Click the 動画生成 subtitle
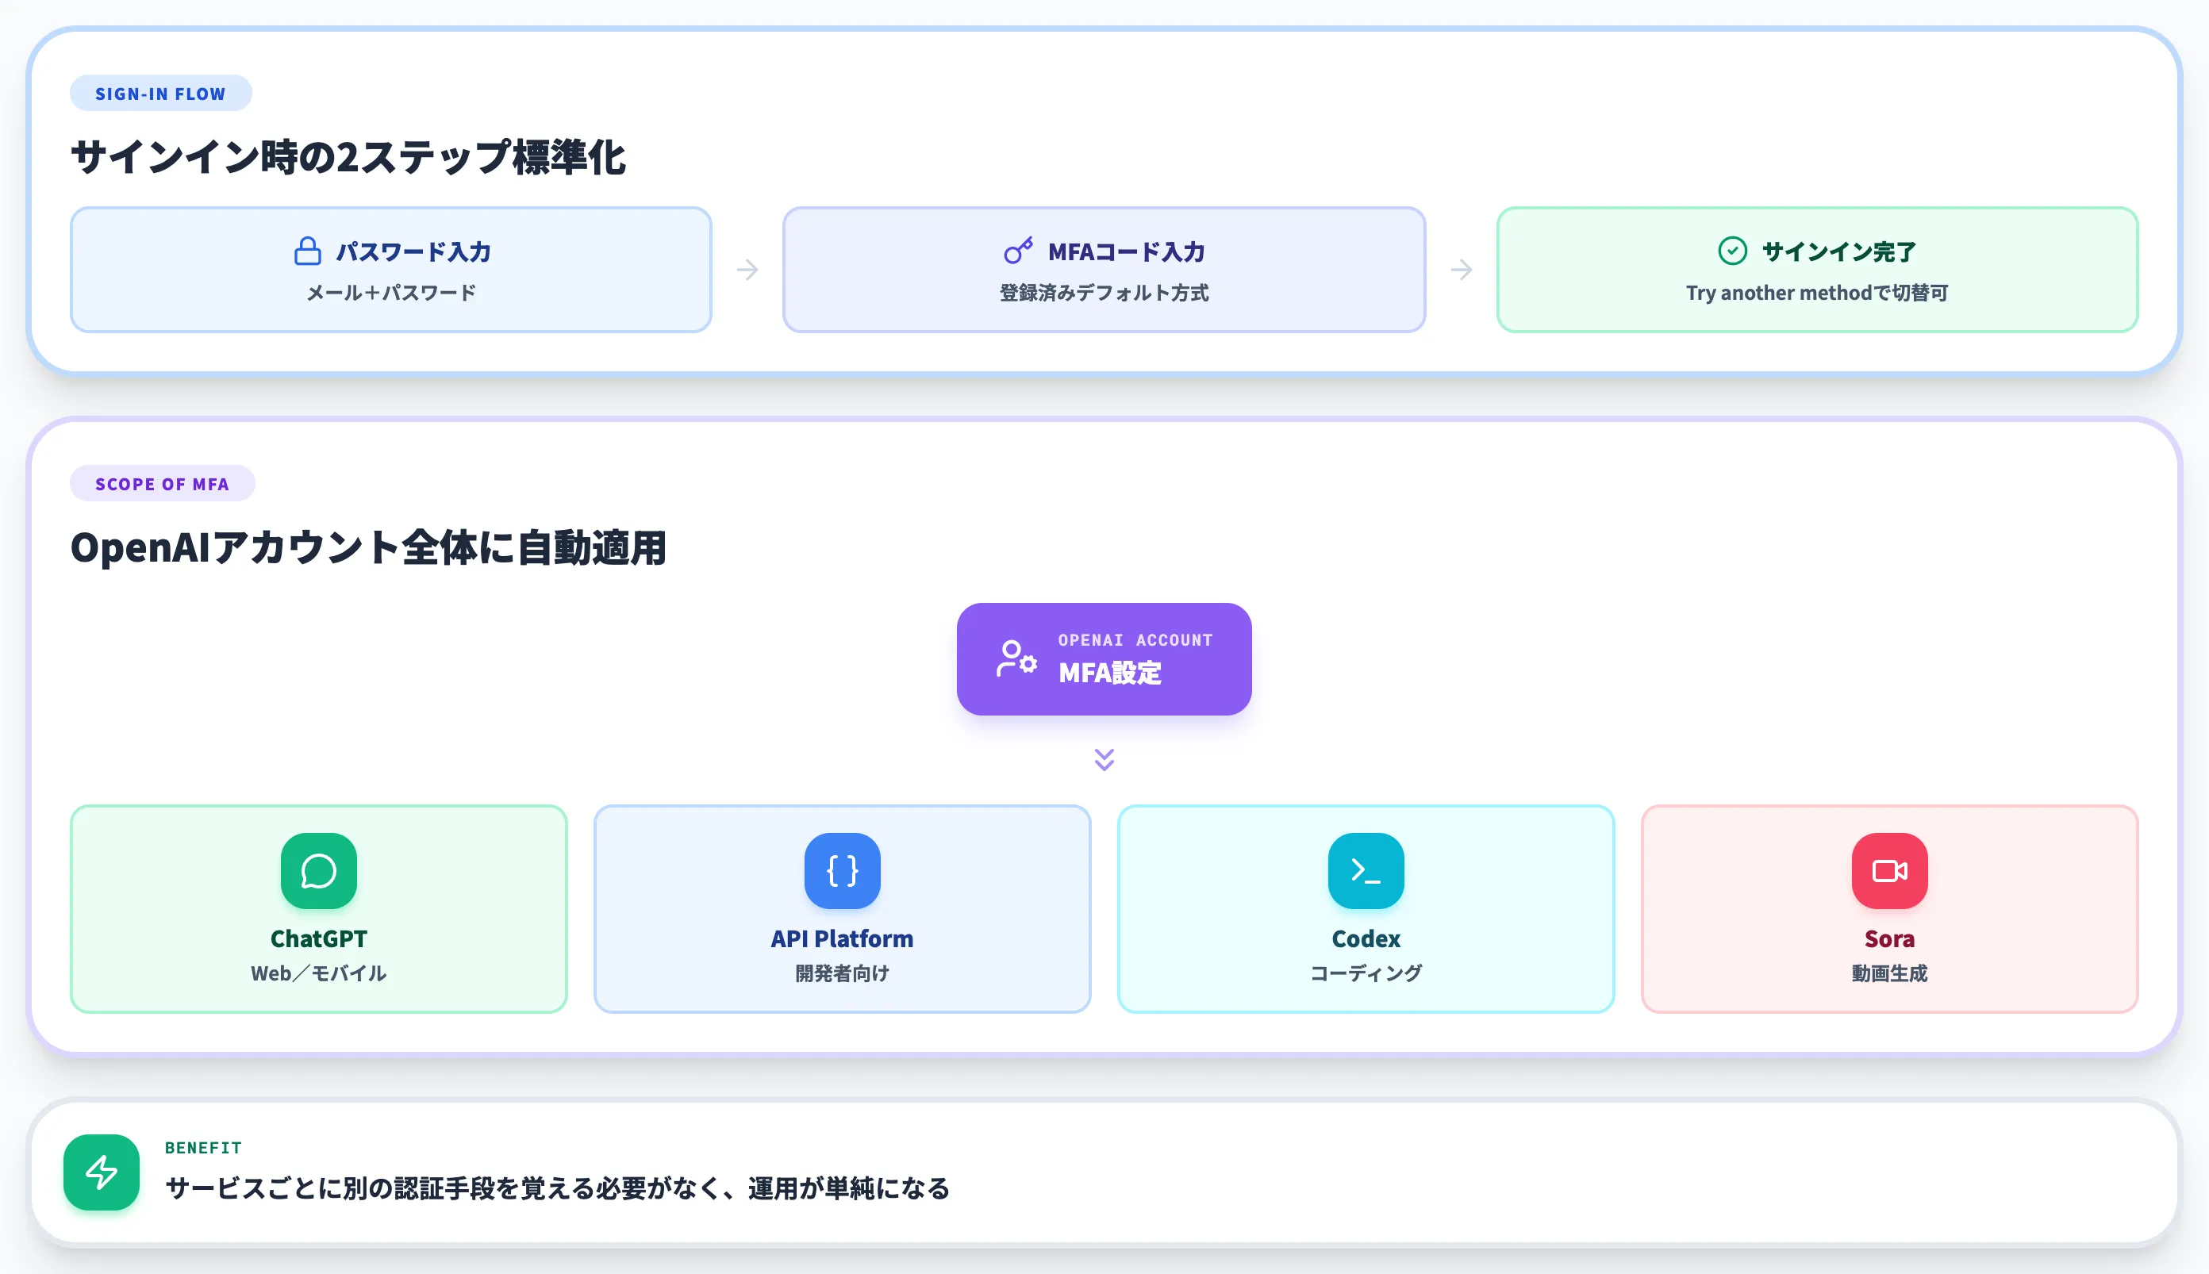This screenshot has height=1274, width=2209. click(x=1889, y=973)
